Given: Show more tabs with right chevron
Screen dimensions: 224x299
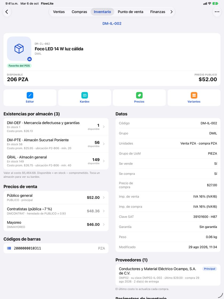Looking at the screenshot, I should [x=171, y=12].
